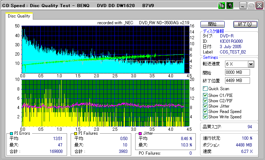The width and height of the screenshot is (265, 160).
Task: Select the Disc Quality tab
Action: coord(19,16)
